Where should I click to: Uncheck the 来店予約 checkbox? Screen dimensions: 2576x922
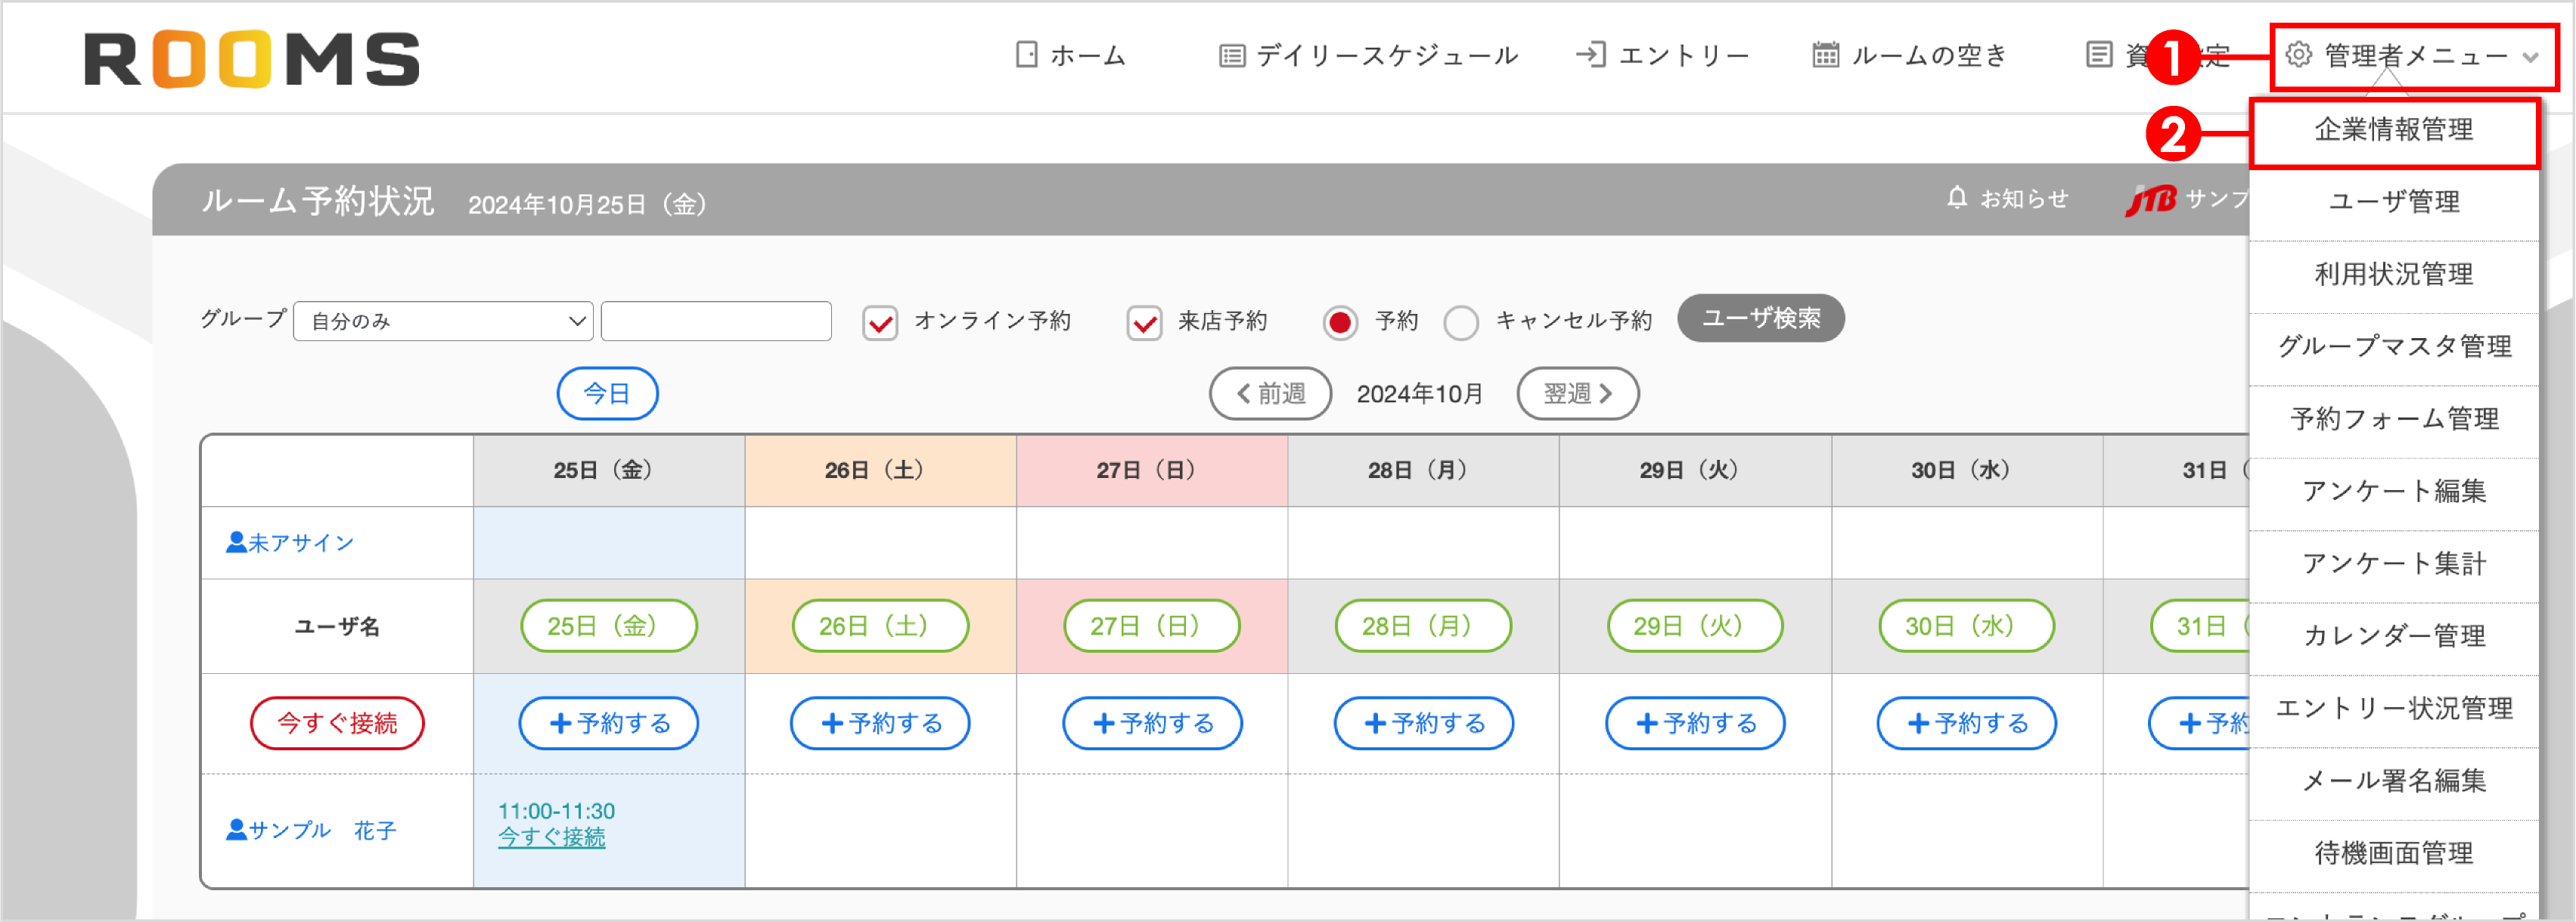pos(1144,322)
